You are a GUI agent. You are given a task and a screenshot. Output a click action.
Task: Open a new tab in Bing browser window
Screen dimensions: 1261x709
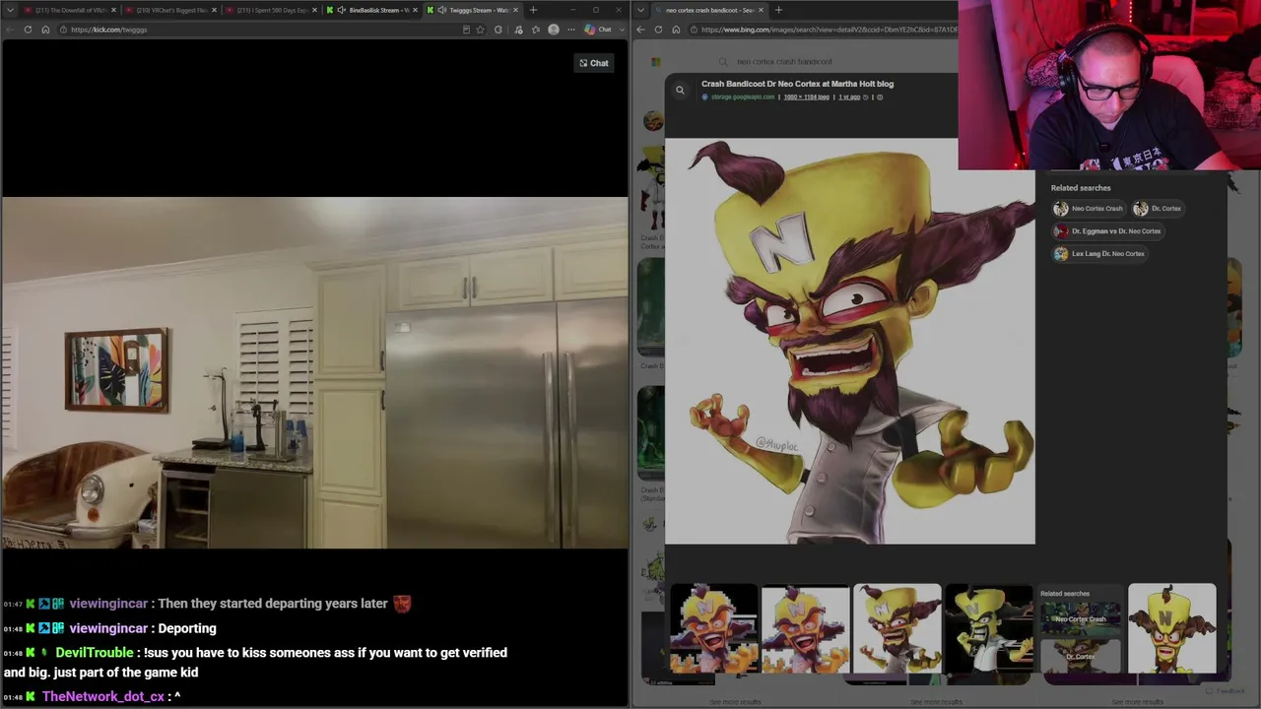[778, 10]
